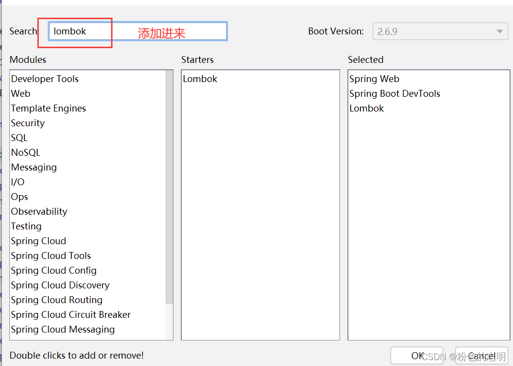
Task: Pick the SQL module
Action: [x=19, y=138]
